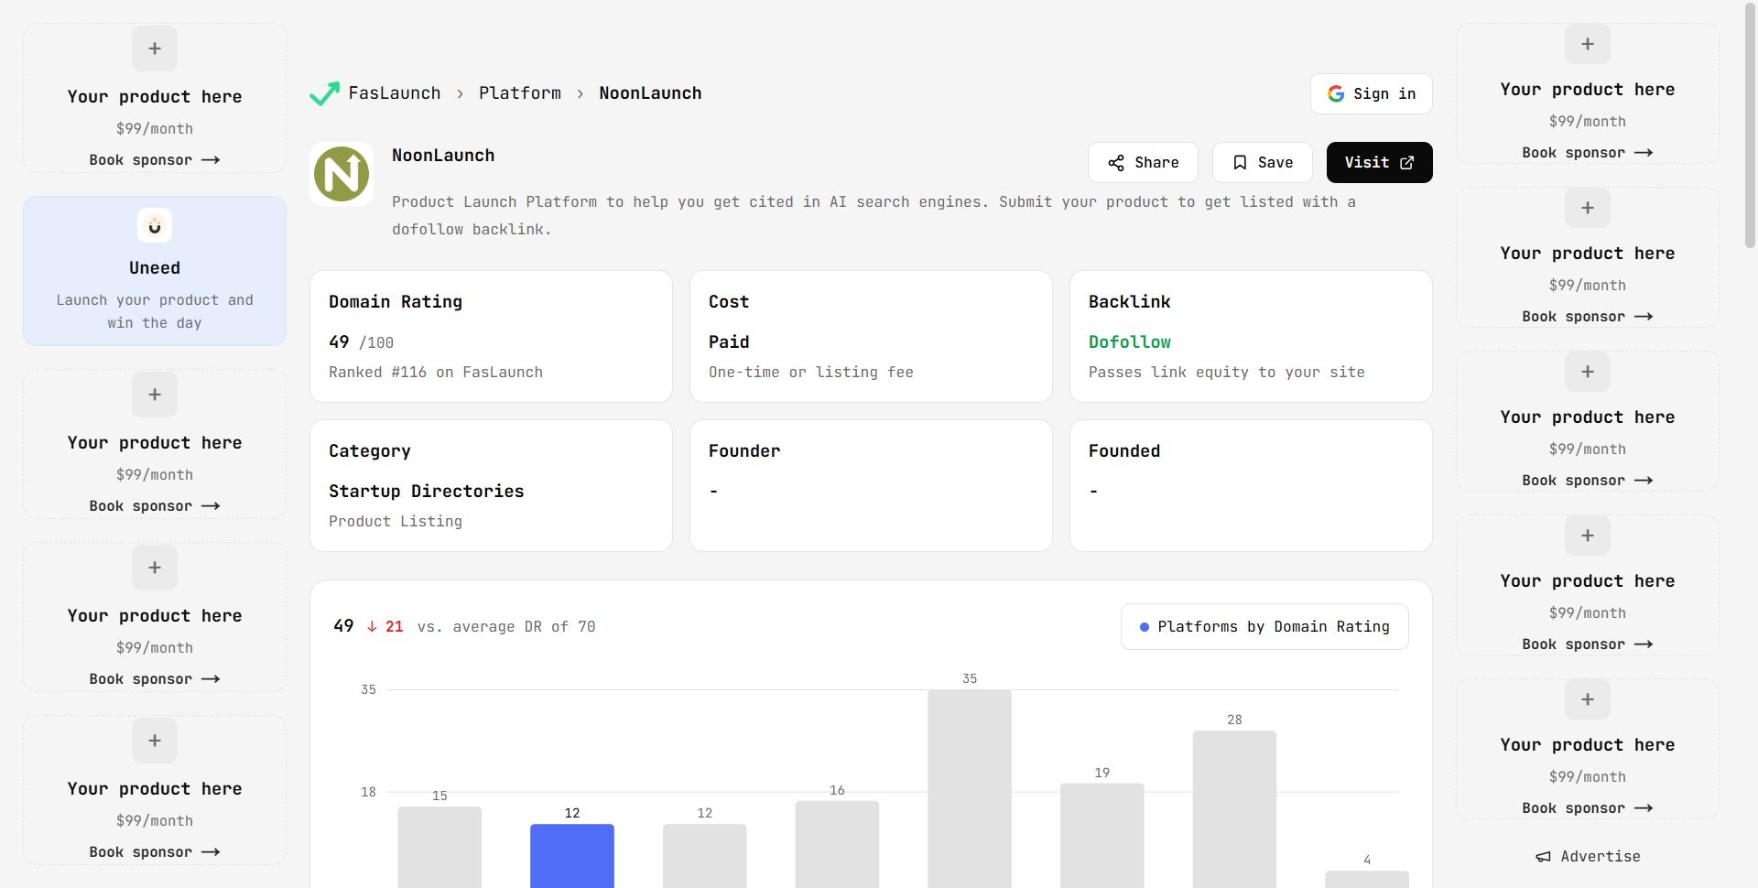Viewport: 1758px width, 888px height.
Task: Click the Uneed sponsor card icon
Action: click(155, 225)
